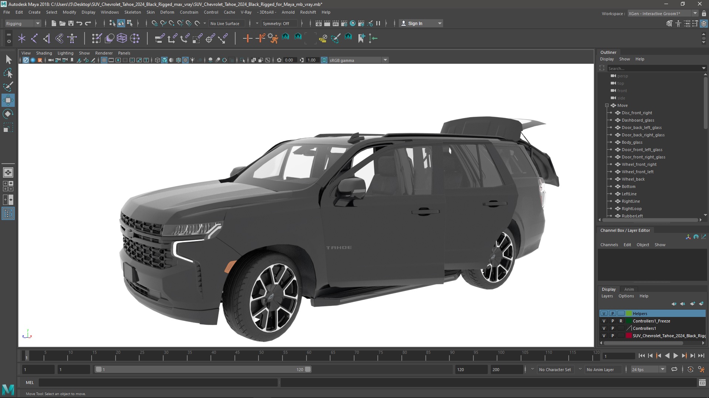Click the Create Joints shelf icon
Viewport: 709px width, 398px height.
[x=34, y=38]
